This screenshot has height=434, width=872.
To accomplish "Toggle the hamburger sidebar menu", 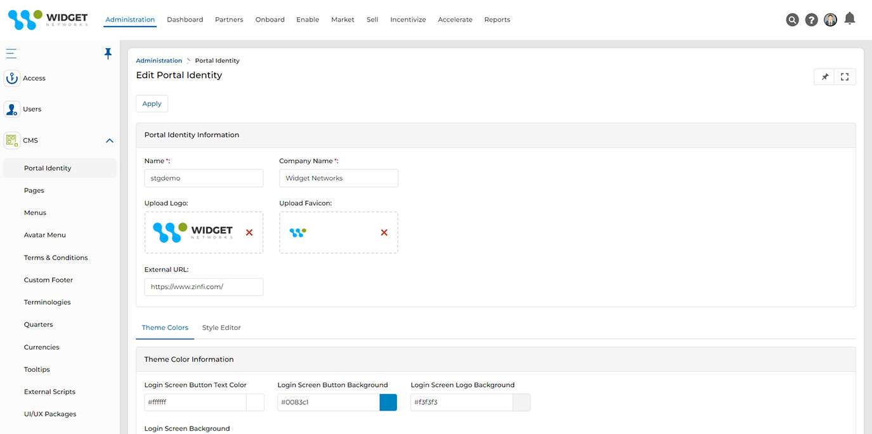I will point(11,53).
